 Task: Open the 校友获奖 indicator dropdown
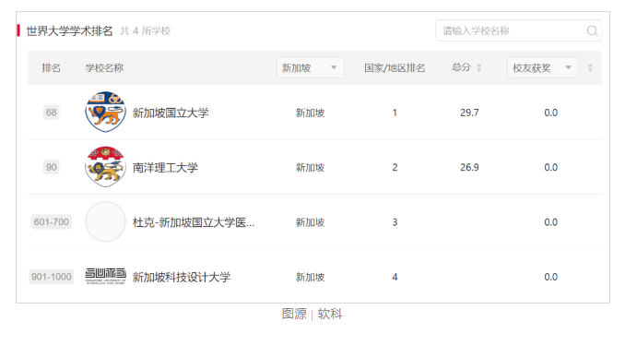click(x=542, y=68)
